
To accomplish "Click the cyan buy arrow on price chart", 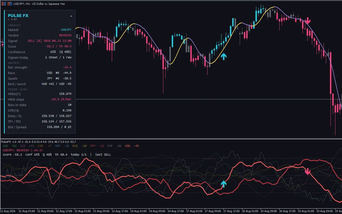I will 223,56.
